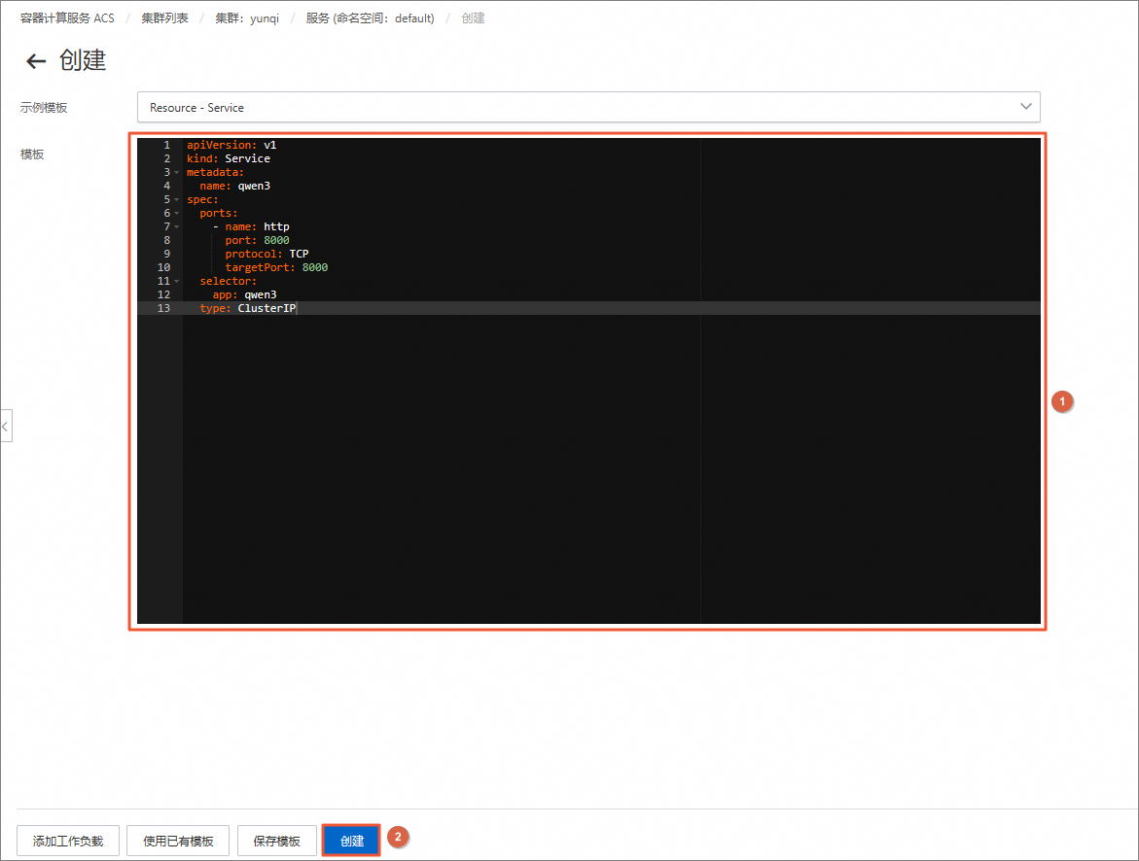Click the 保存模板 button
This screenshot has height=861, width=1139.
click(277, 841)
